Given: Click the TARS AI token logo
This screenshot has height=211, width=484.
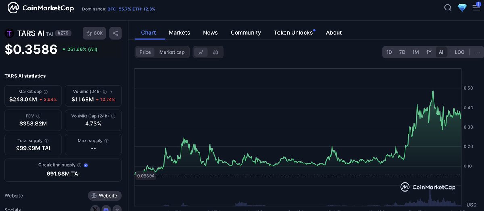Looking at the screenshot, I should 9,33.
